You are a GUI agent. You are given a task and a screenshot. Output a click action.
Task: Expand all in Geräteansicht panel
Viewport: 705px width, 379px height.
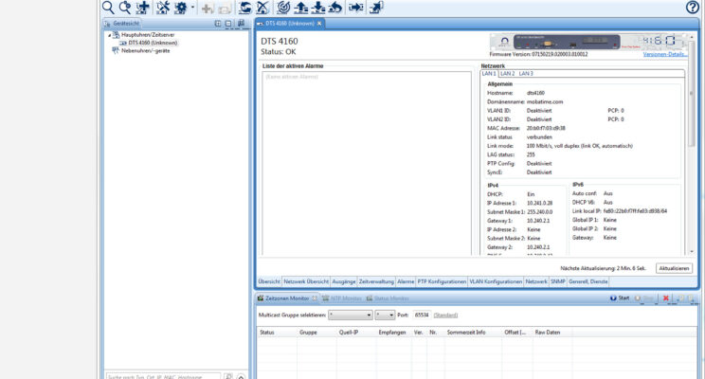click(x=218, y=24)
